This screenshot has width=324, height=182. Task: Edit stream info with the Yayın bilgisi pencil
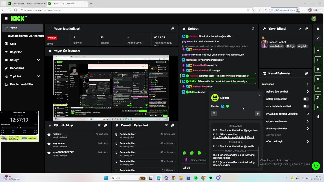(300, 29)
